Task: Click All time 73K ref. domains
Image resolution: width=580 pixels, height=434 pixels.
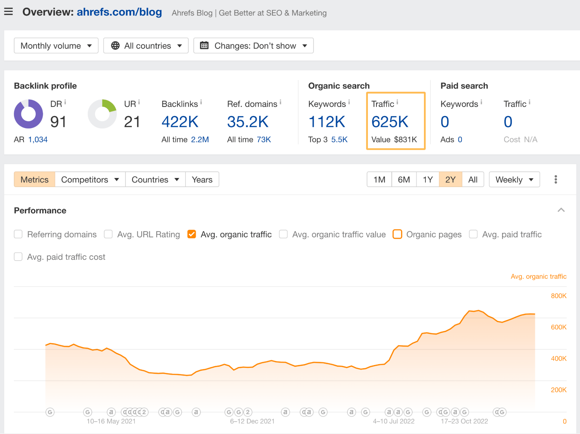Action: click(x=264, y=140)
